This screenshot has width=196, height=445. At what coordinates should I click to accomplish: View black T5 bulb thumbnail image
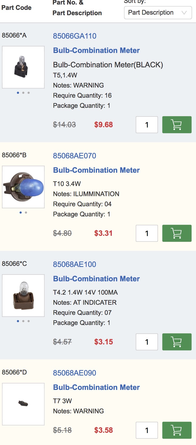click(23, 67)
